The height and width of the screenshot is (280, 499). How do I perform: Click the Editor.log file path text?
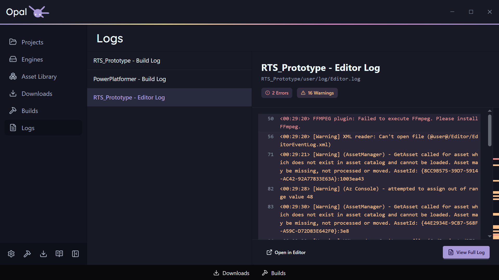311,79
